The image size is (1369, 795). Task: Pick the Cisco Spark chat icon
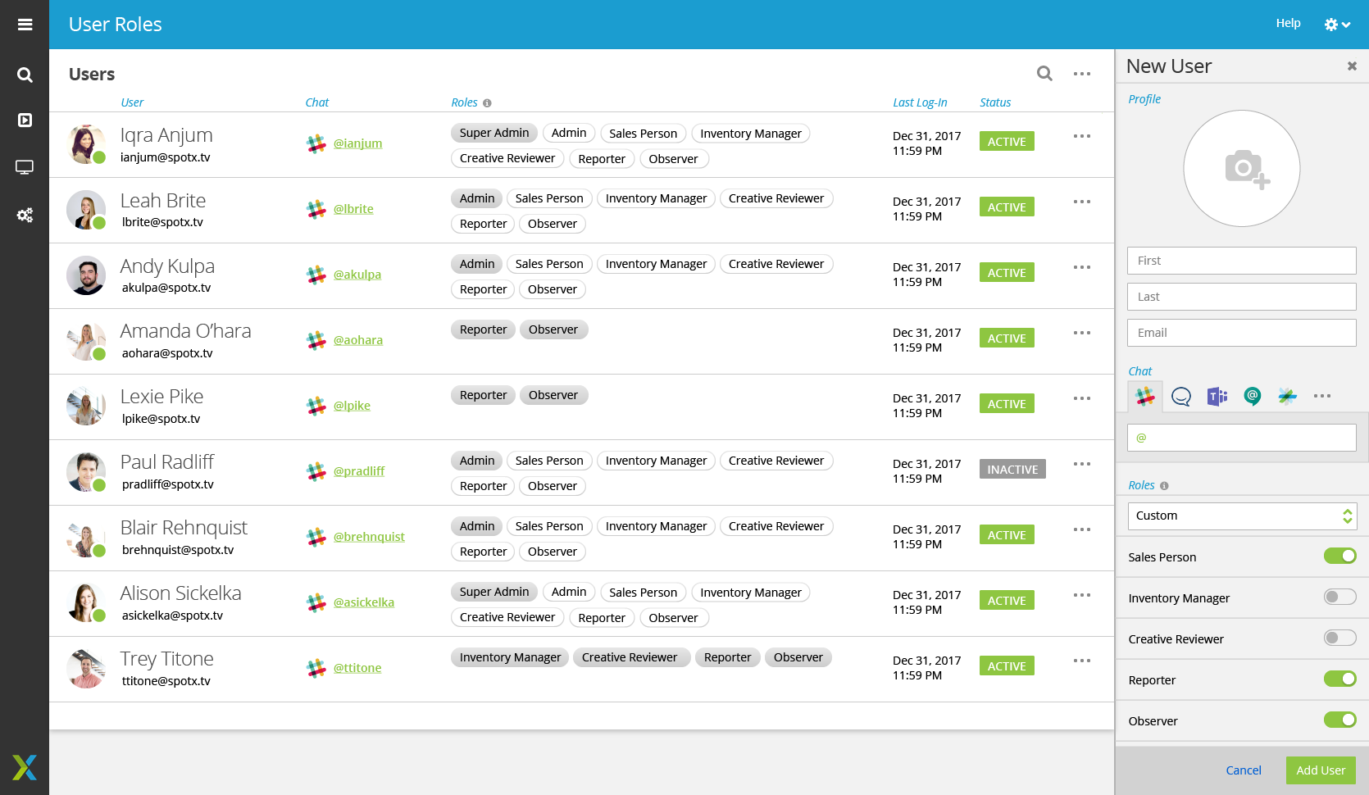(1287, 397)
